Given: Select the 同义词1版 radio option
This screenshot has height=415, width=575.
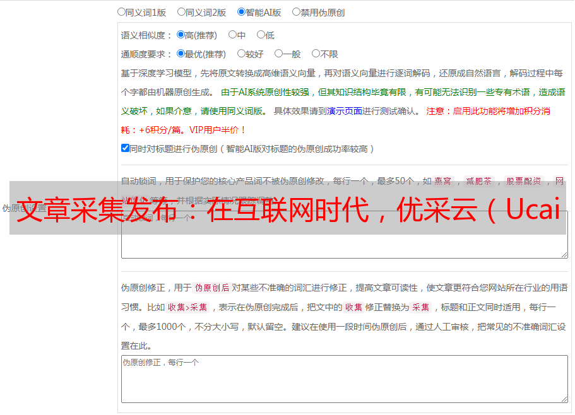Looking at the screenshot, I should (121, 12).
